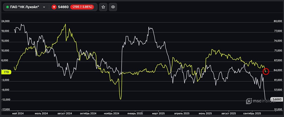Image resolution: width=284 pixels, height=117 pixels.
Task: Select май 2024 on the time axis
Action: (x=18, y=113)
